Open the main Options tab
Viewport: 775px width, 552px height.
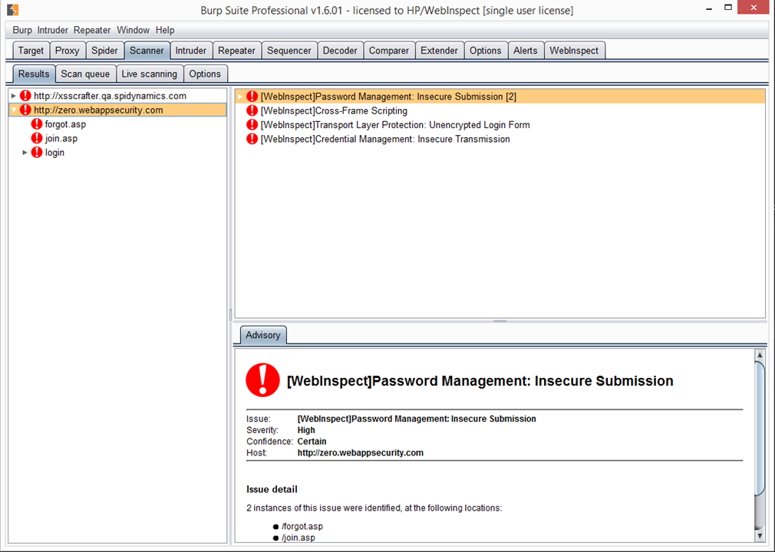(486, 51)
